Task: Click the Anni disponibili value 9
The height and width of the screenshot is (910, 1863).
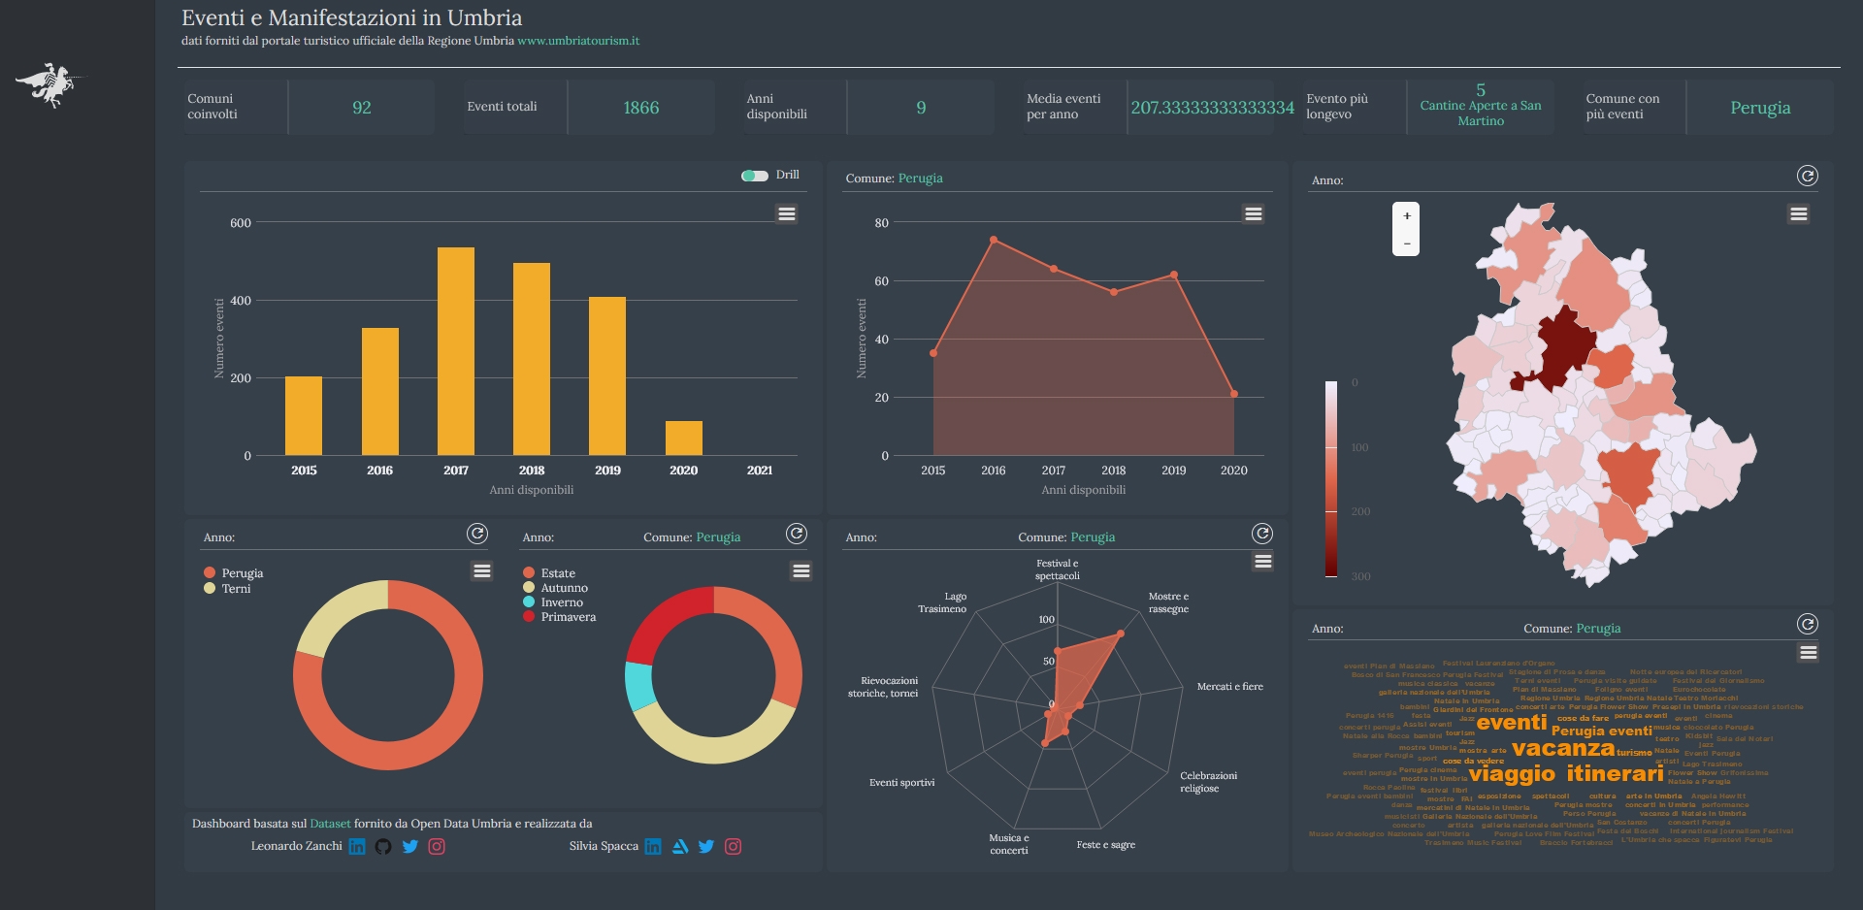Action: [921, 107]
